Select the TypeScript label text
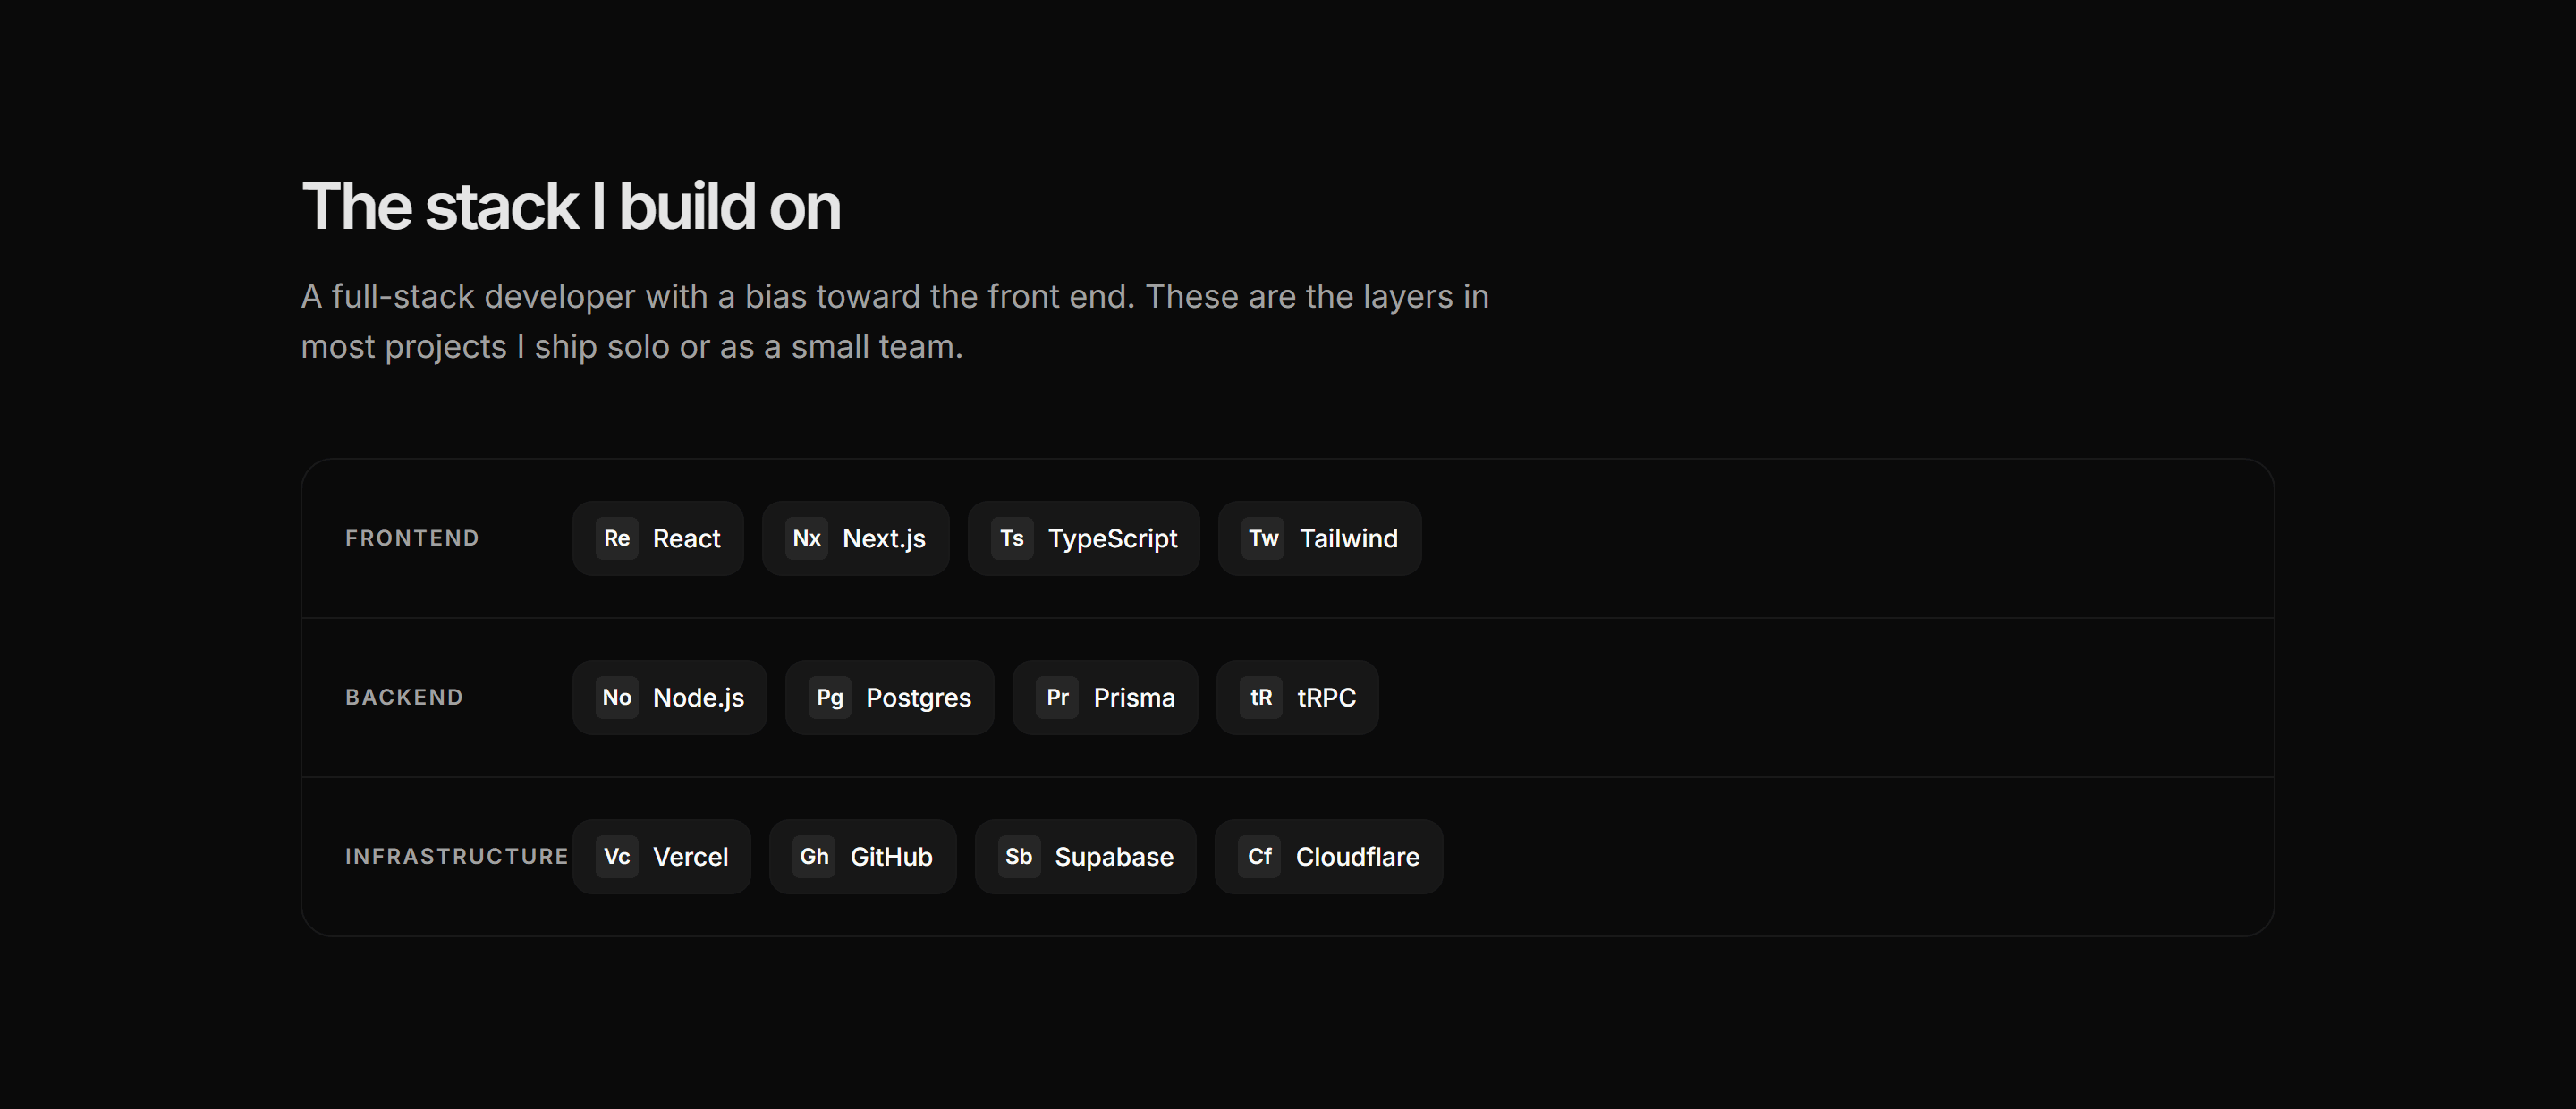 1113,540
